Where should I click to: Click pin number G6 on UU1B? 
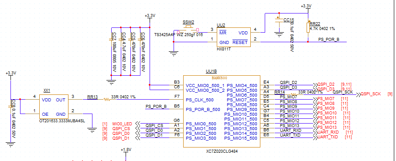click(177, 121)
